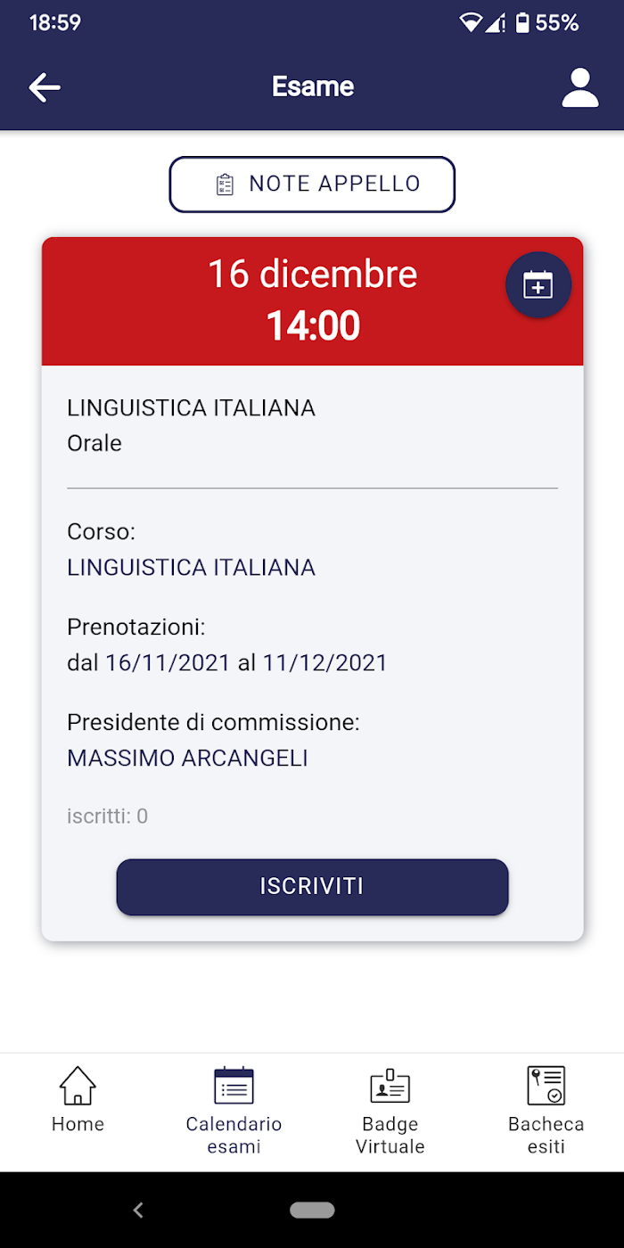624x1248 pixels.
Task: Tap the clipboard icon in Note Appello
Action: point(226,185)
